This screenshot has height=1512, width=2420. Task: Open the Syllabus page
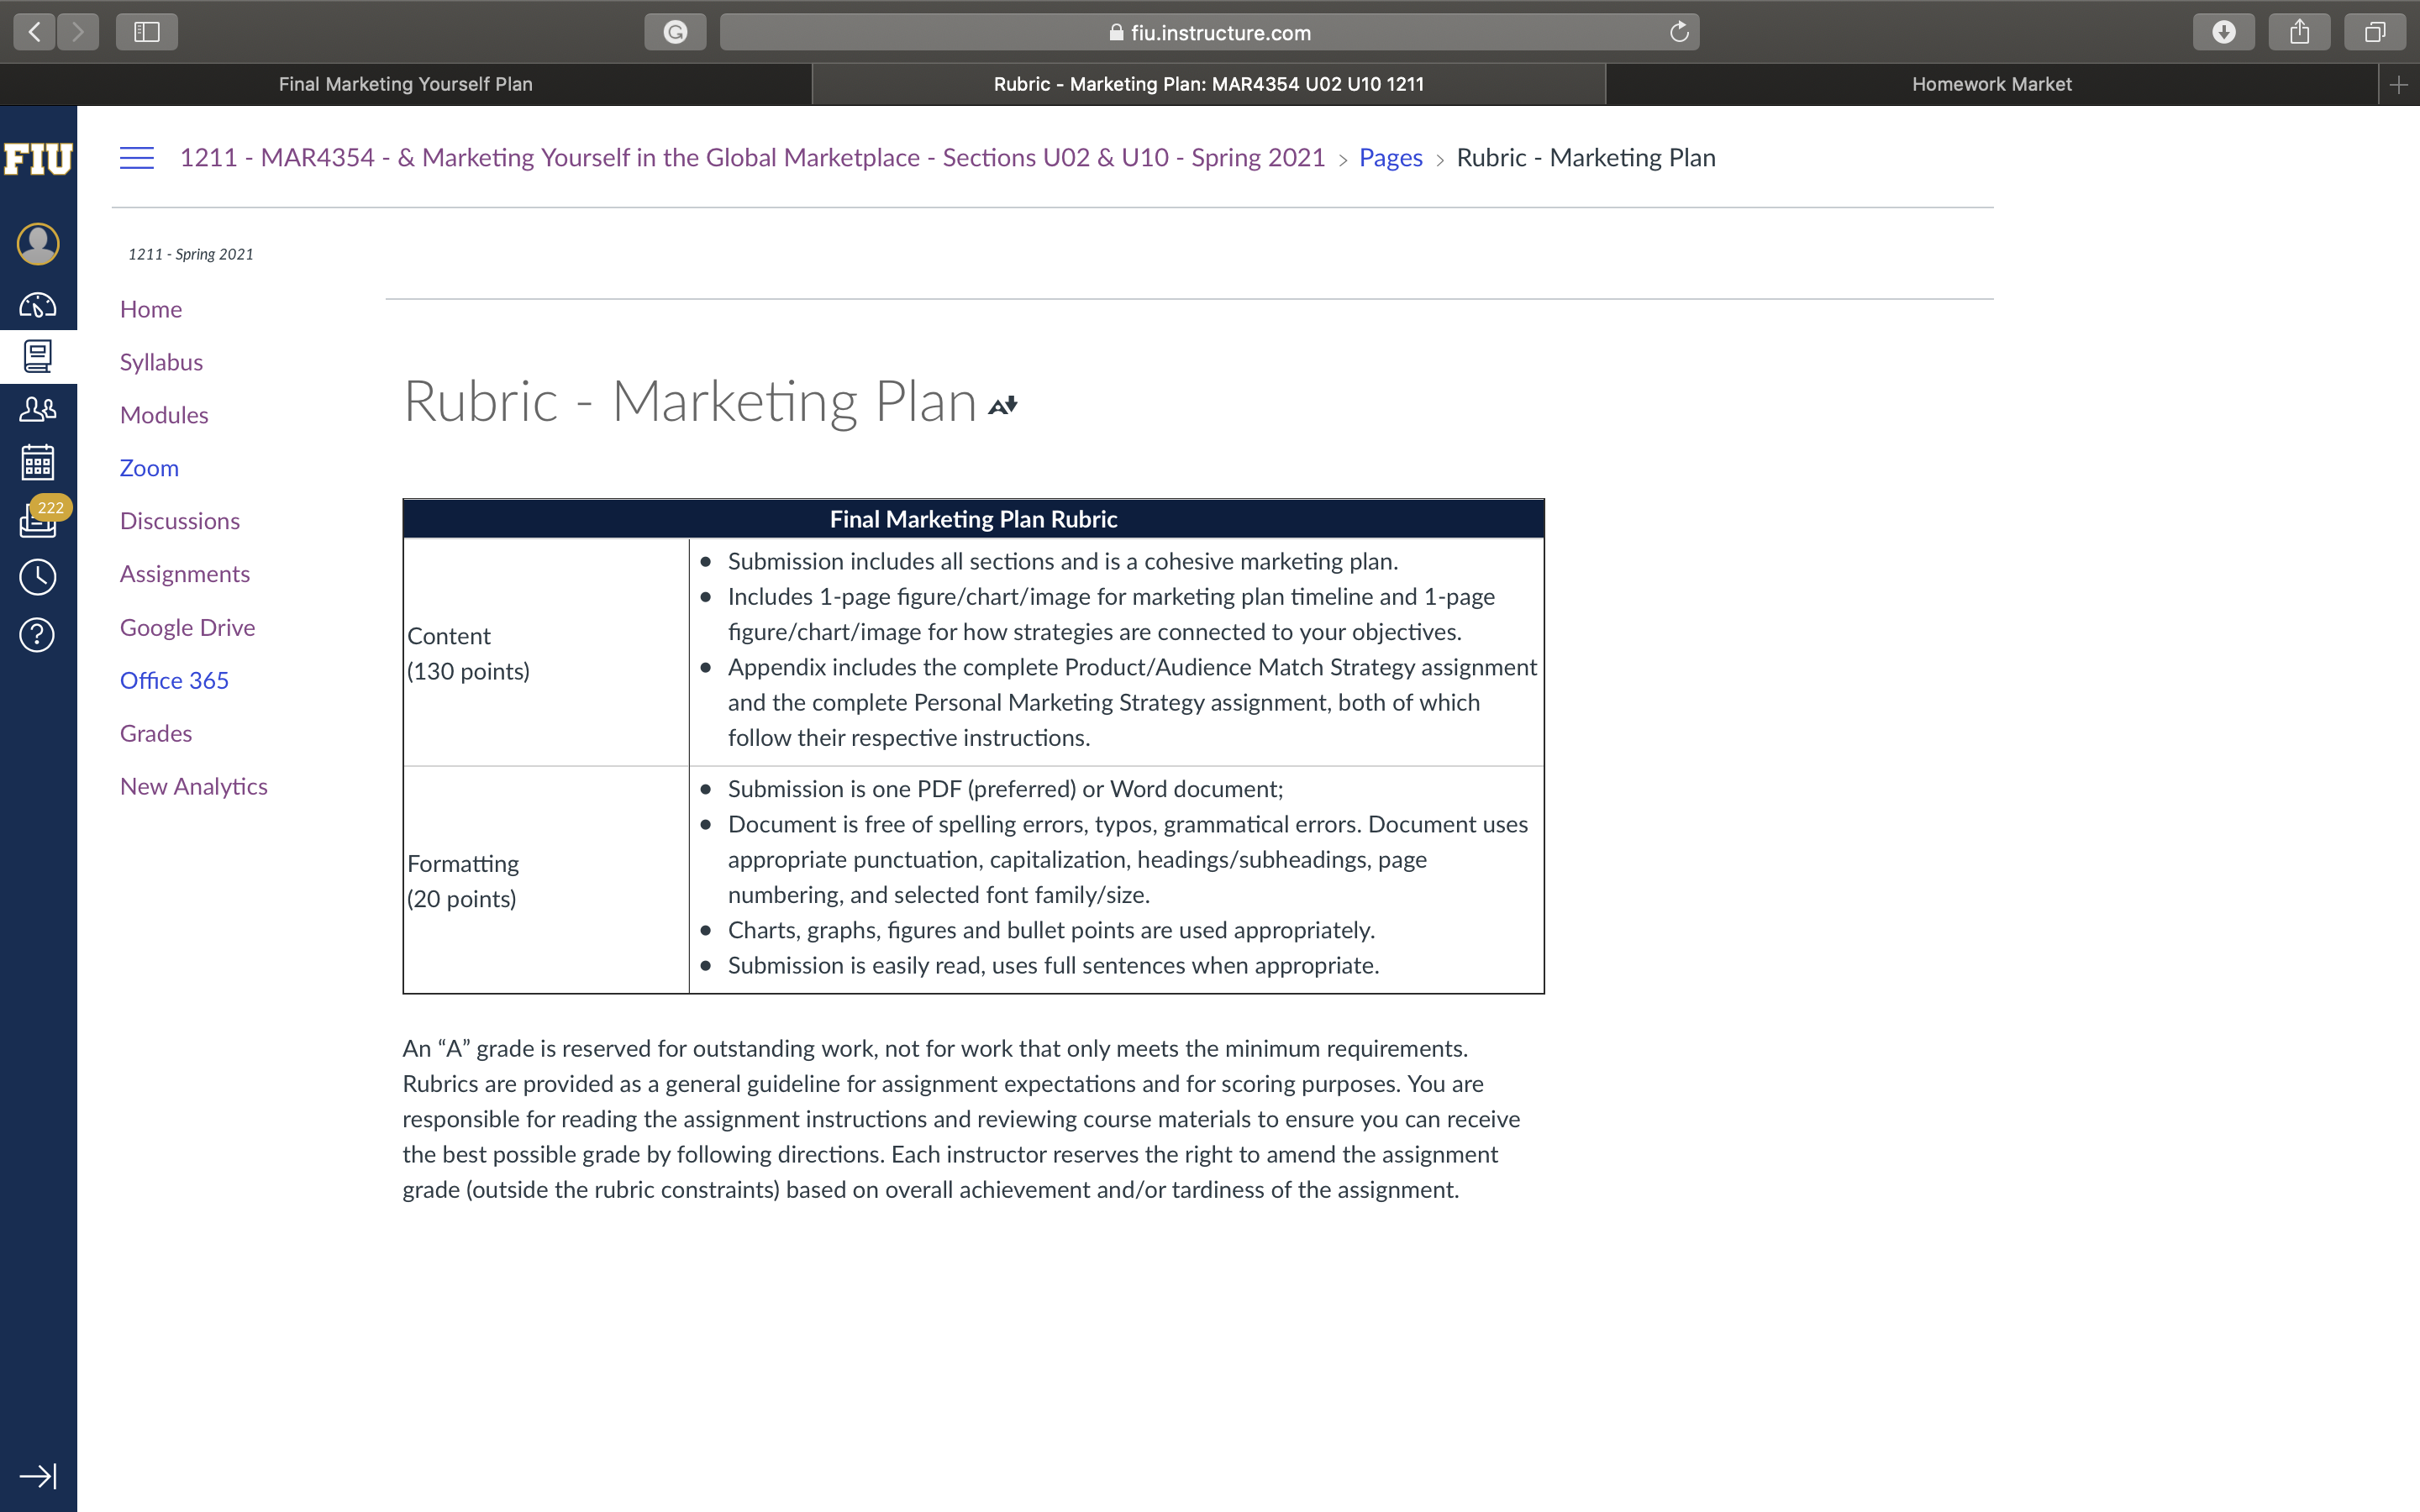pyautogui.click(x=161, y=362)
